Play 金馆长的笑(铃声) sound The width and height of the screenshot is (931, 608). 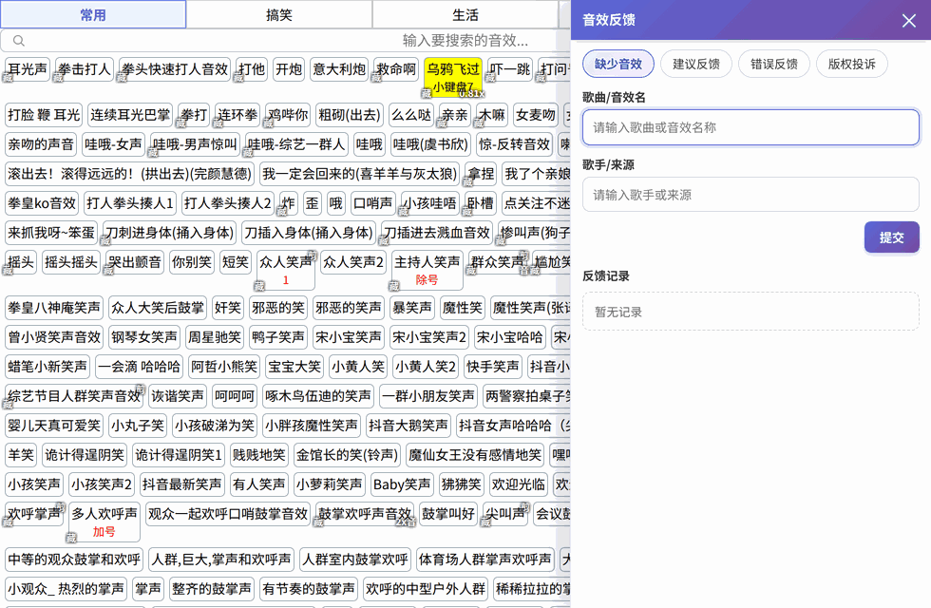(x=348, y=455)
